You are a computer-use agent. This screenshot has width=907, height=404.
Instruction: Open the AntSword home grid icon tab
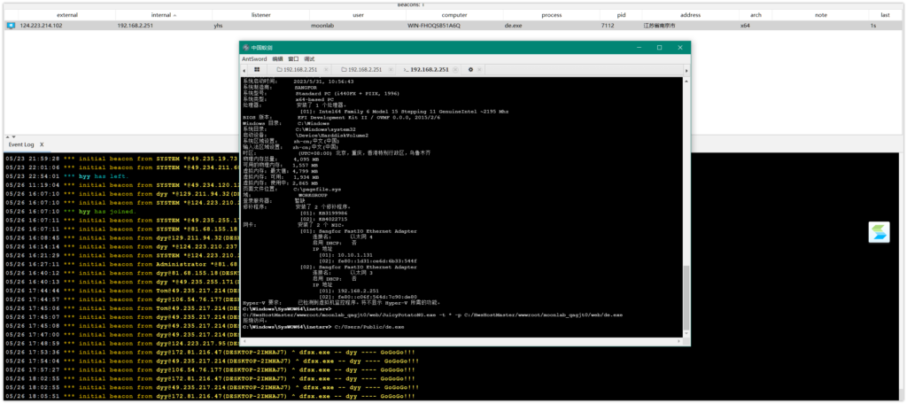coord(258,69)
